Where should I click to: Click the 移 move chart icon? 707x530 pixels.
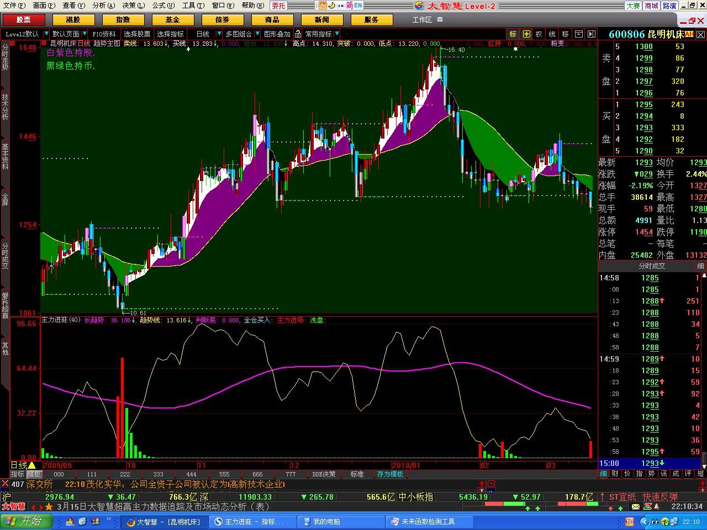click(565, 34)
